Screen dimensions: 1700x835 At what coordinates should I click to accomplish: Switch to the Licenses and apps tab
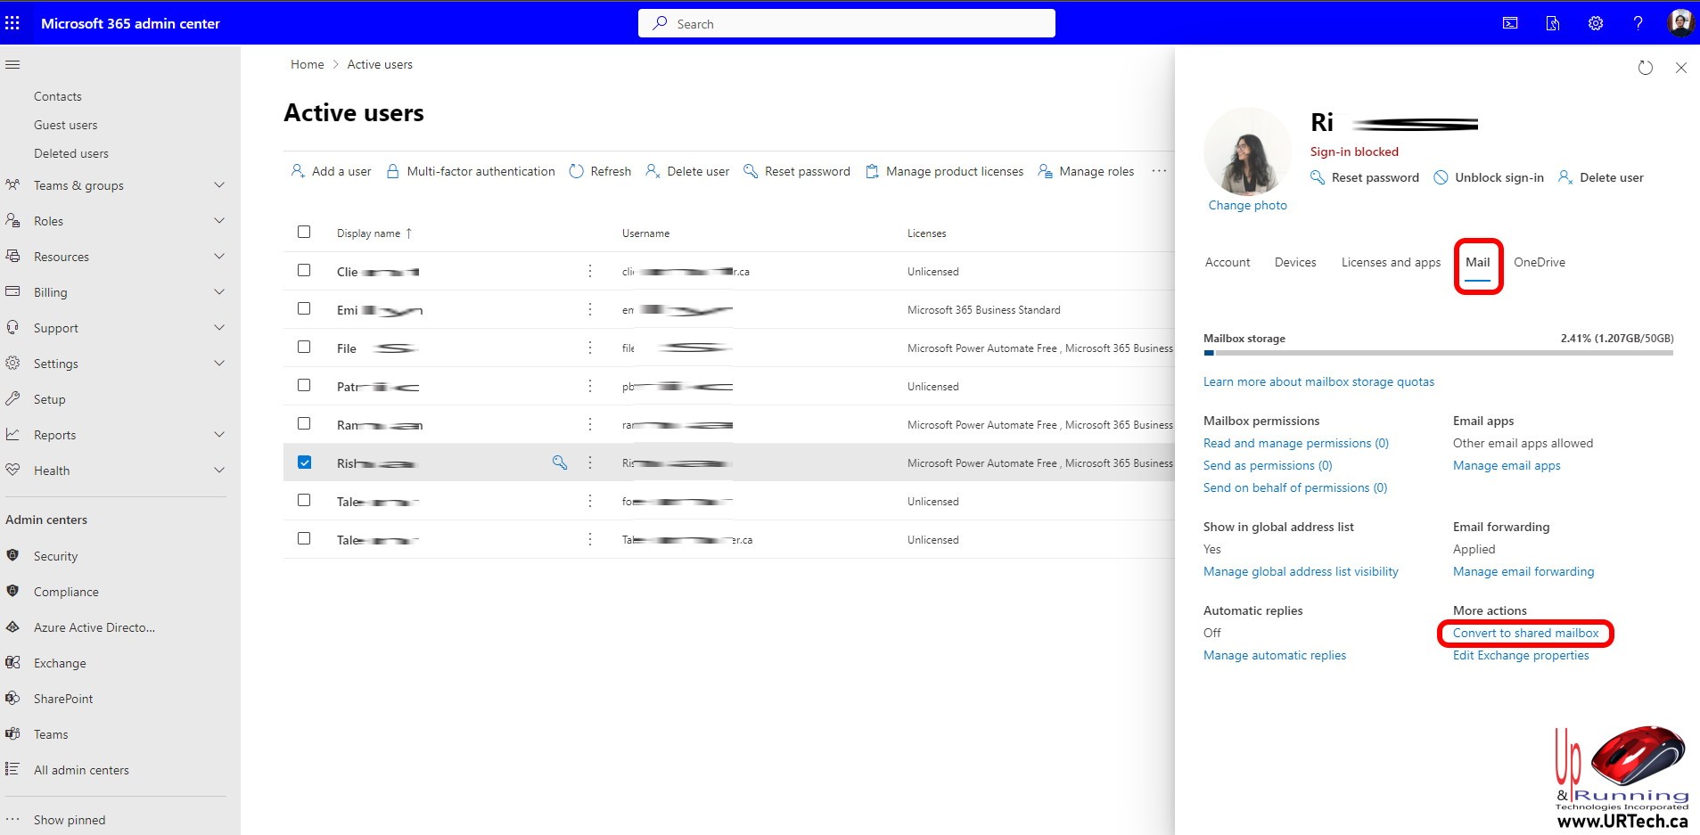[1390, 262]
